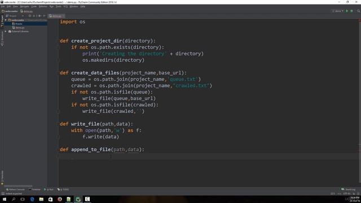Click the 'os.makedirs(directory)' line
The height and width of the screenshot is (203, 361).
click(113, 60)
